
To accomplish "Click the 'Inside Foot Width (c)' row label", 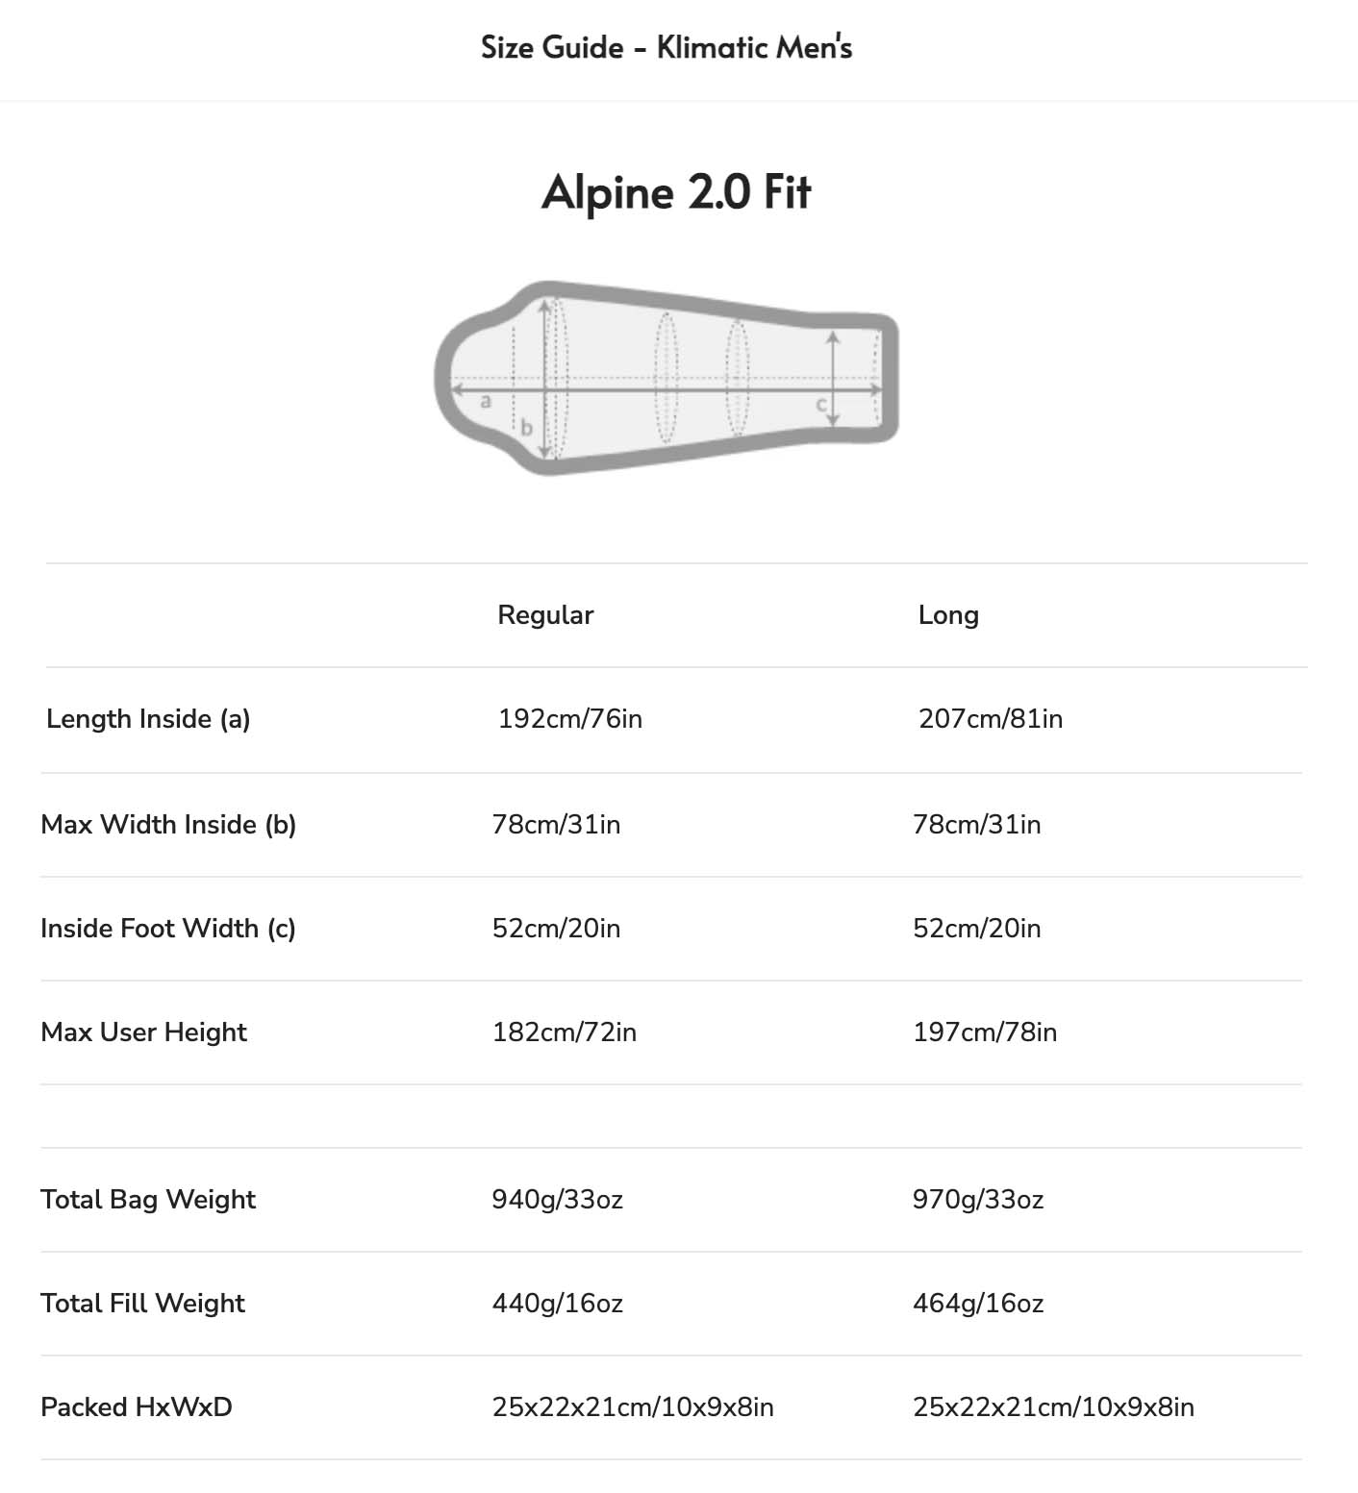I will [168, 929].
